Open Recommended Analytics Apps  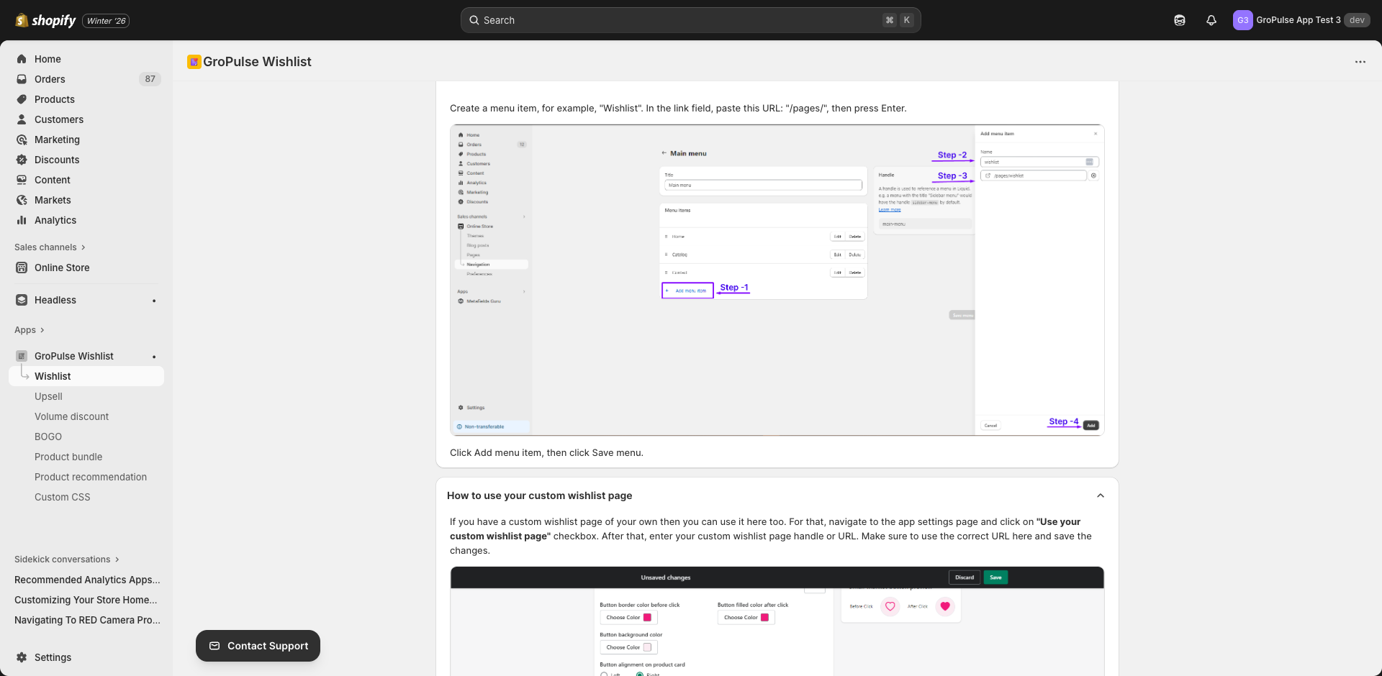[x=86, y=580]
